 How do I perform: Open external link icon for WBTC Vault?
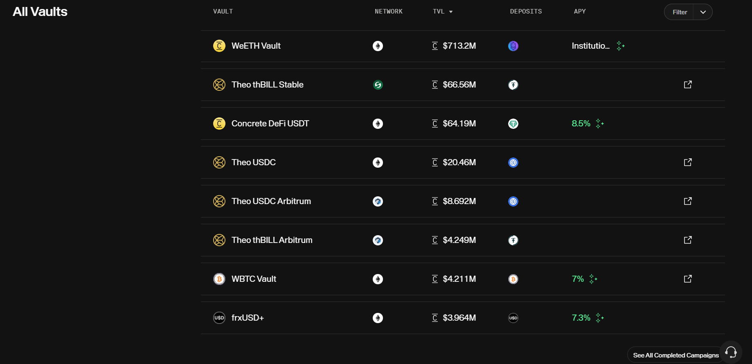click(x=688, y=279)
